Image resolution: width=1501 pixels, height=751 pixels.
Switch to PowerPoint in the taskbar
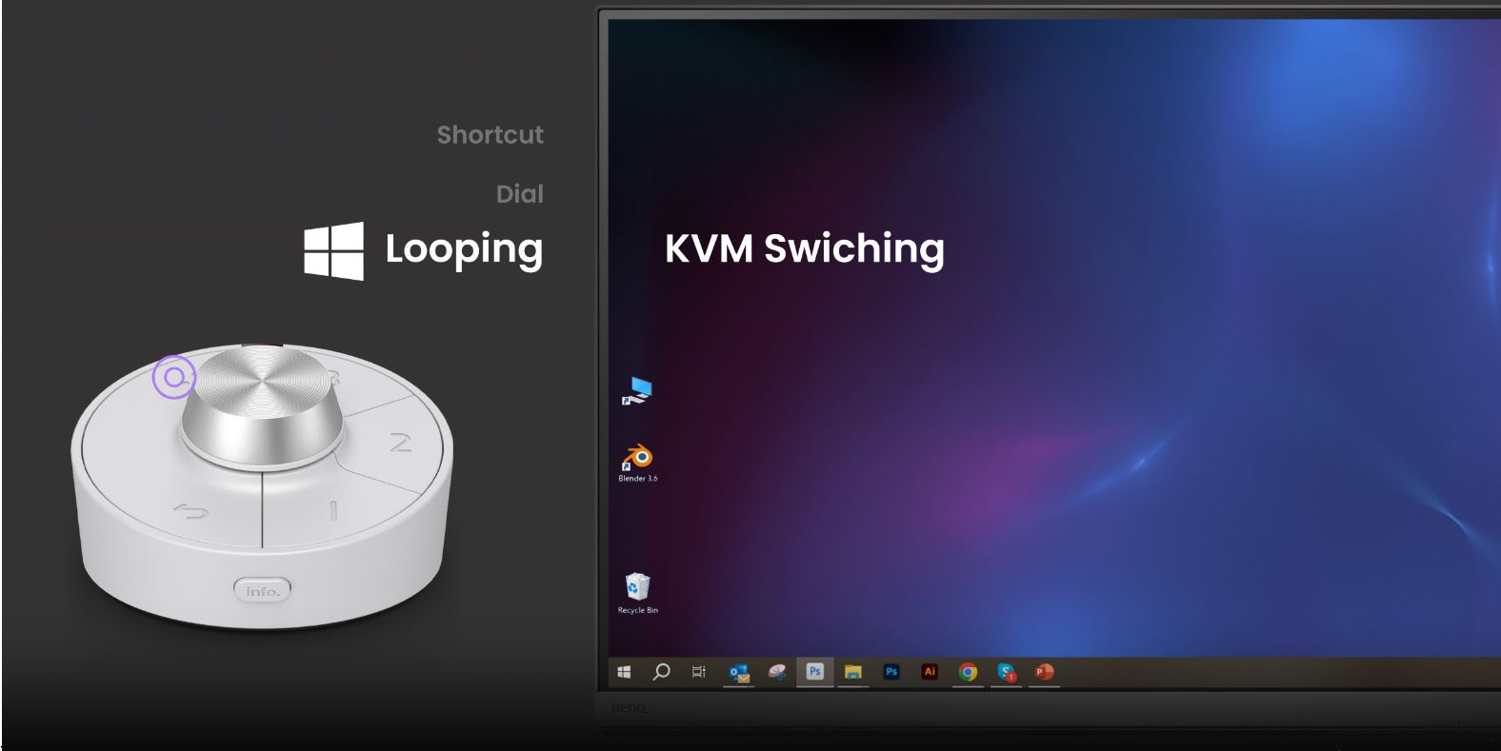(x=1045, y=672)
